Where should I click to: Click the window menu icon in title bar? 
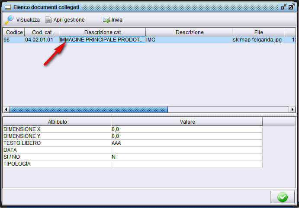click(x=8, y=7)
